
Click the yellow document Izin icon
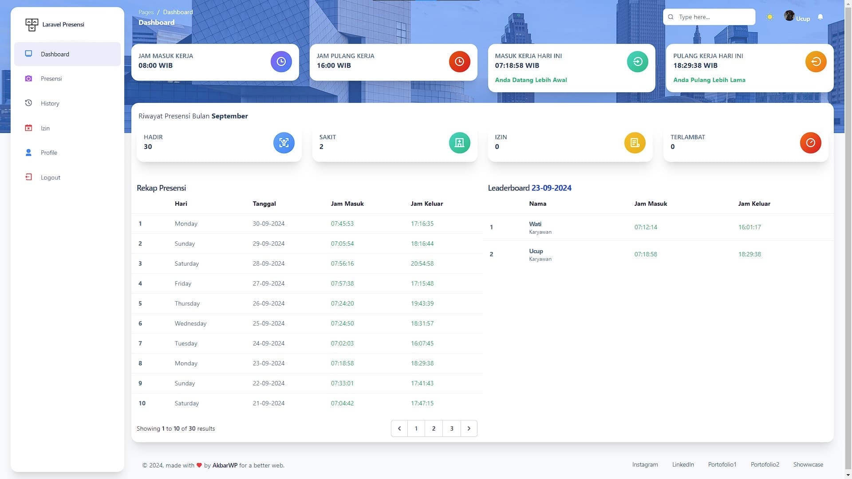point(635,143)
